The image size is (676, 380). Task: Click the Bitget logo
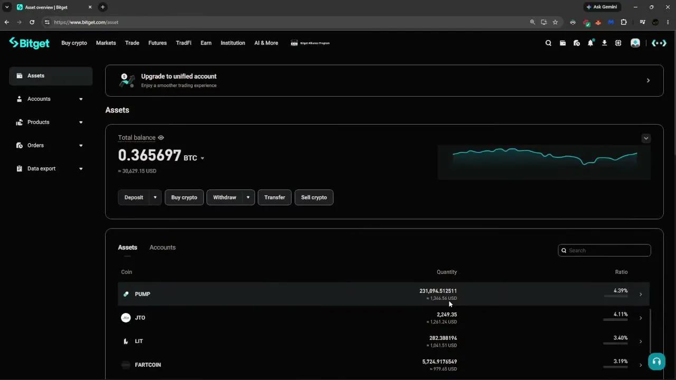point(29,43)
